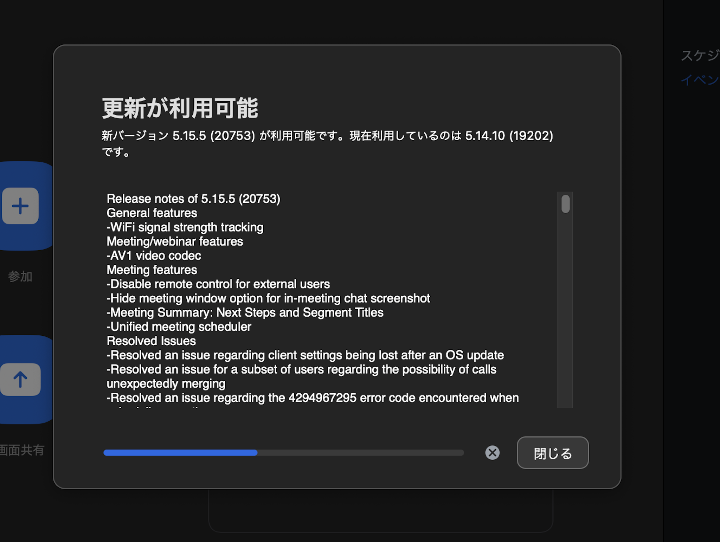Click the スケジ text at the top right

pyautogui.click(x=700, y=56)
